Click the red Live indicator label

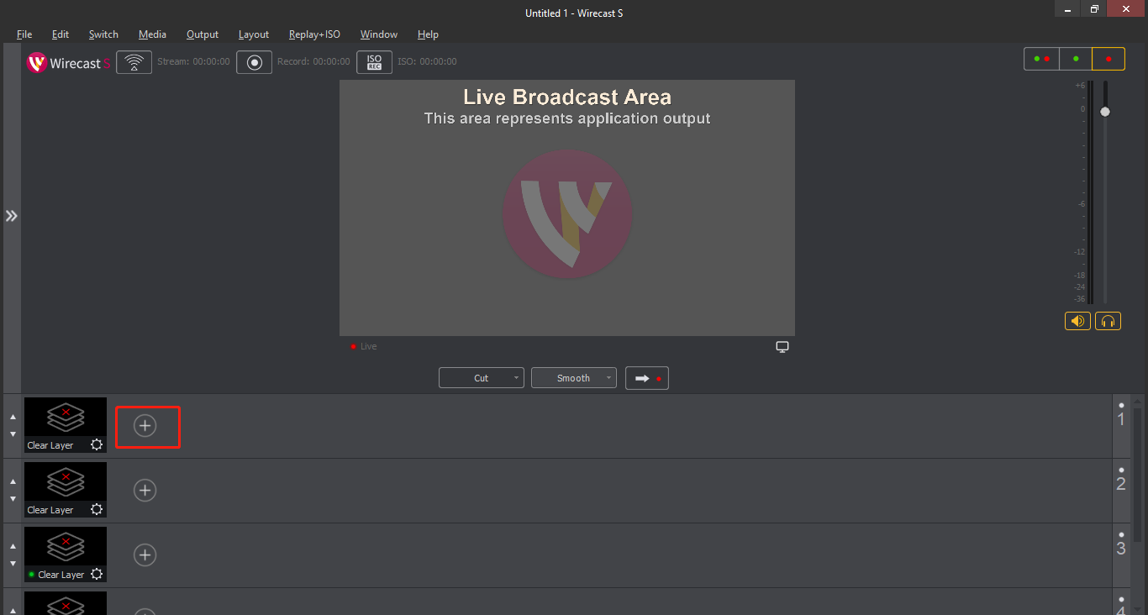coord(364,346)
